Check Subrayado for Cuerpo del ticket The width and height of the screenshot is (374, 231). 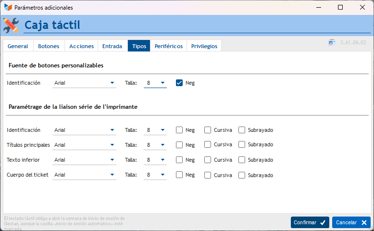point(242,175)
